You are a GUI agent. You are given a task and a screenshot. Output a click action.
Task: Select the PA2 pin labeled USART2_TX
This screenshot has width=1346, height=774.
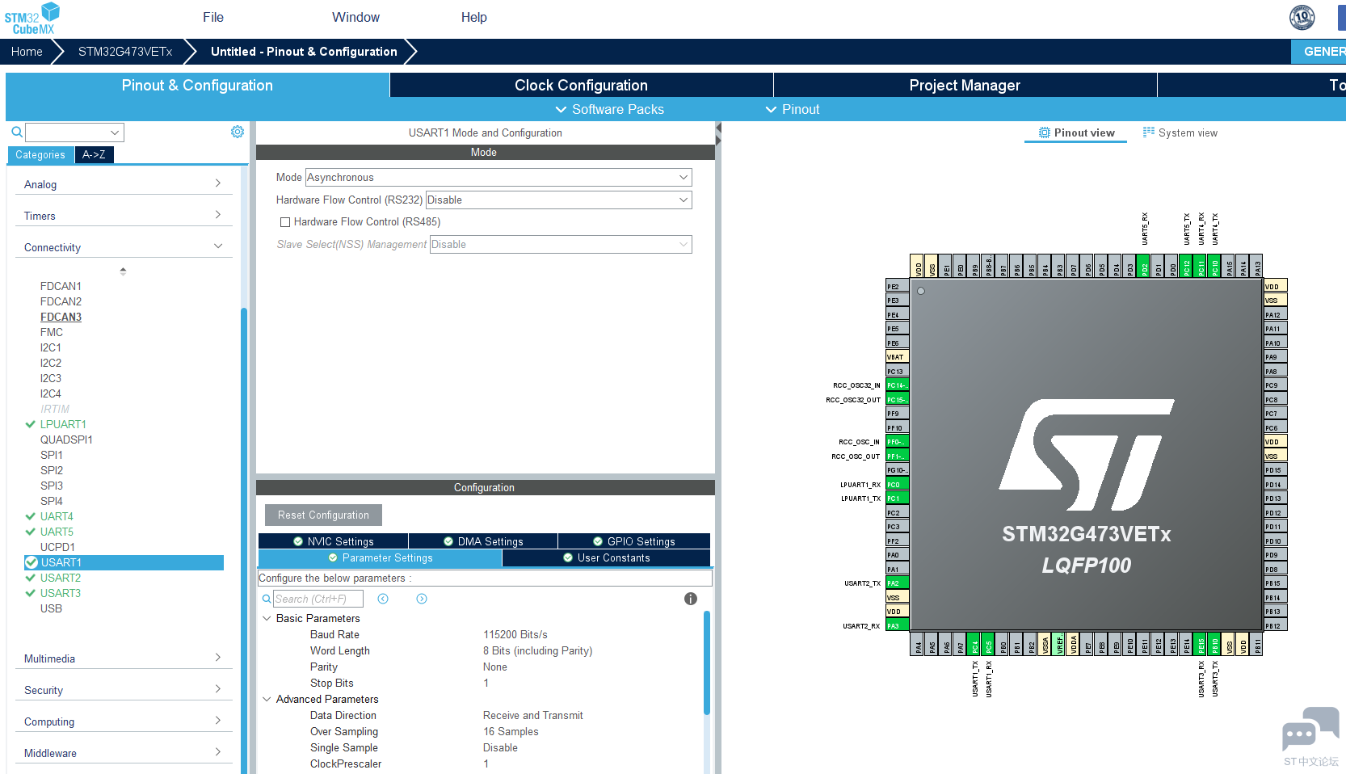[x=898, y=583]
